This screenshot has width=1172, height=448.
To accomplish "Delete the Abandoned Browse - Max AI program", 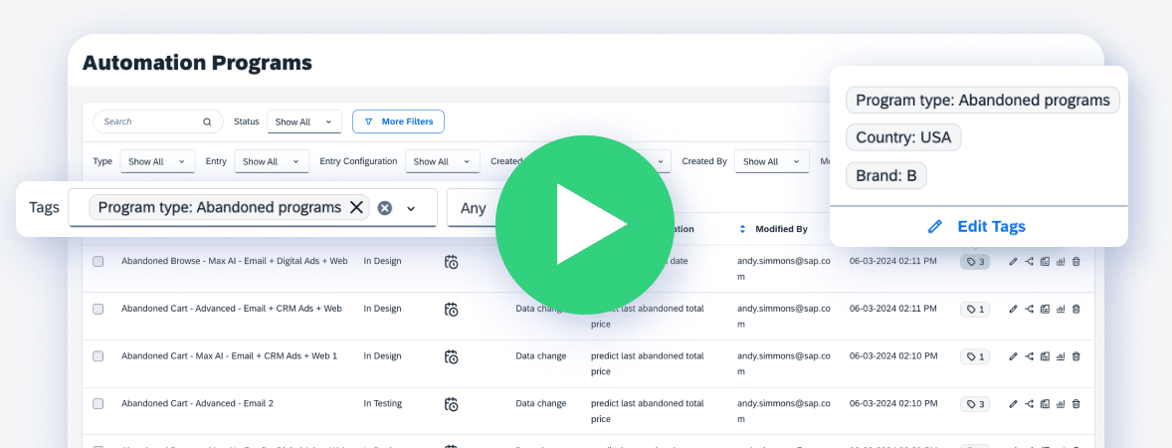I will [x=1076, y=262].
